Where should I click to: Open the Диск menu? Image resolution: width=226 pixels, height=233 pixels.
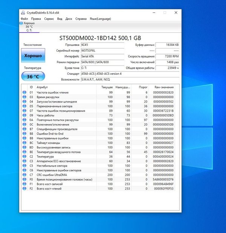(69, 18)
